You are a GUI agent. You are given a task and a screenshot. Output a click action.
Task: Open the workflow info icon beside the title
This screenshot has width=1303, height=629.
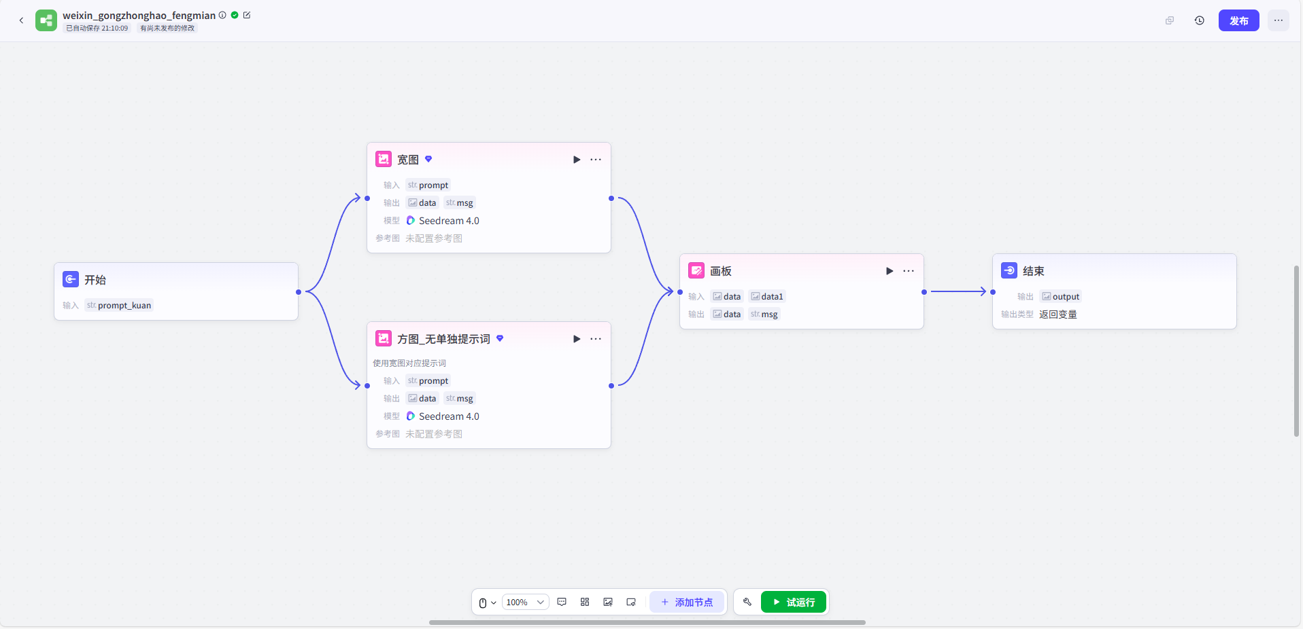[222, 15]
